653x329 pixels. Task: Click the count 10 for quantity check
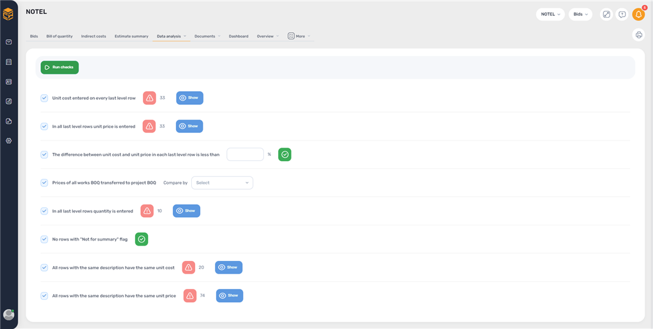click(159, 211)
